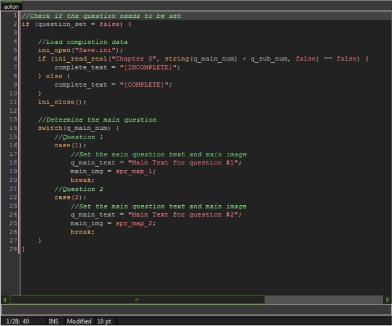Viewport: 392px width, 326px height.
Task: Click the horizontal scrollbar thumb
Action: tap(137, 300)
